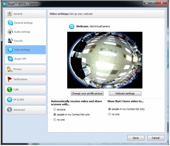Go to the Sounds options

click(x=25, y=41)
